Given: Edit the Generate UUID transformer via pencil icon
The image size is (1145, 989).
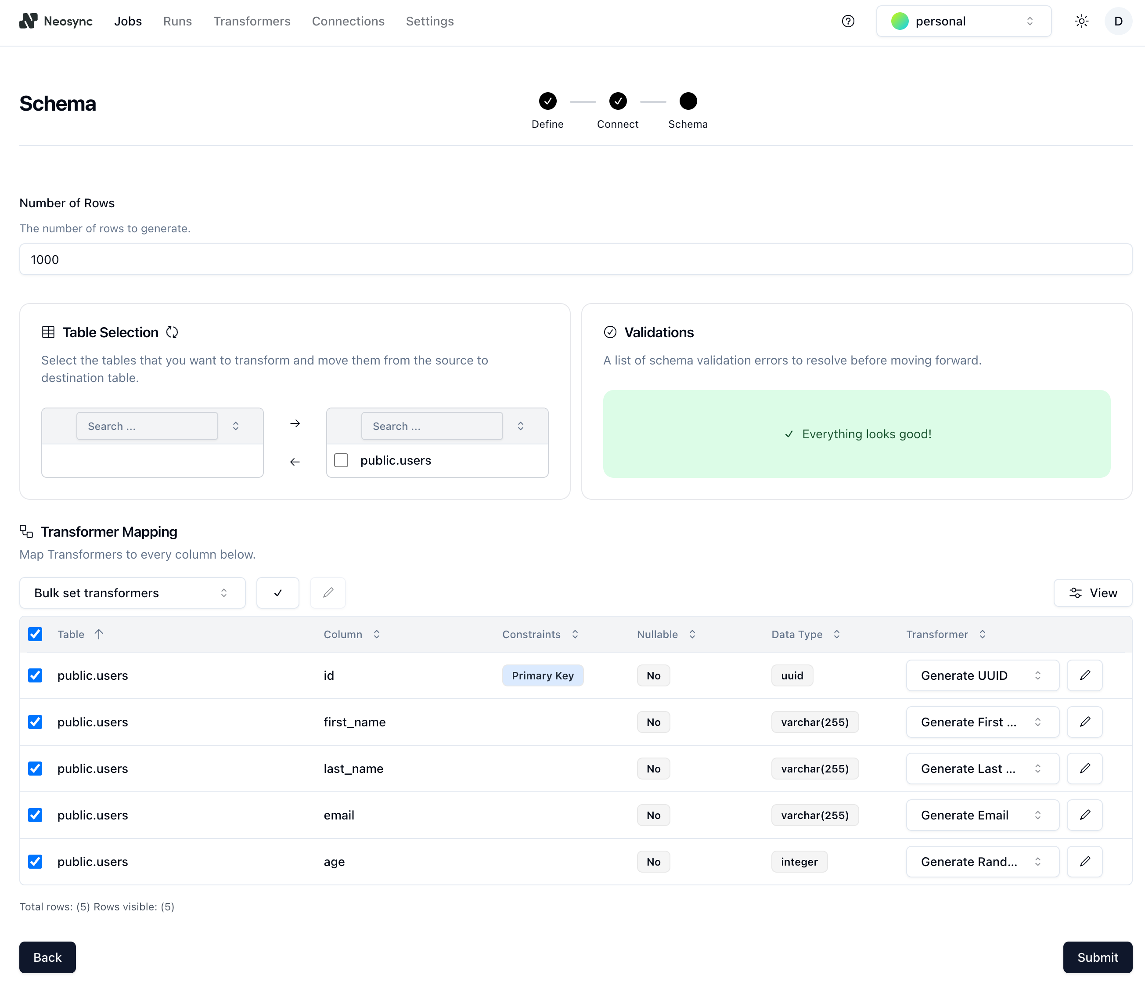Looking at the screenshot, I should point(1085,675).
